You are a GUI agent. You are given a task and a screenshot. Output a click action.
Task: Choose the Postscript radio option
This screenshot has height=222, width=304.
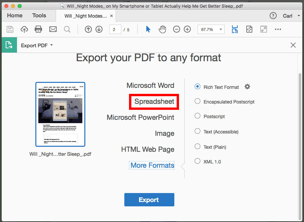(x=197, y=116)
